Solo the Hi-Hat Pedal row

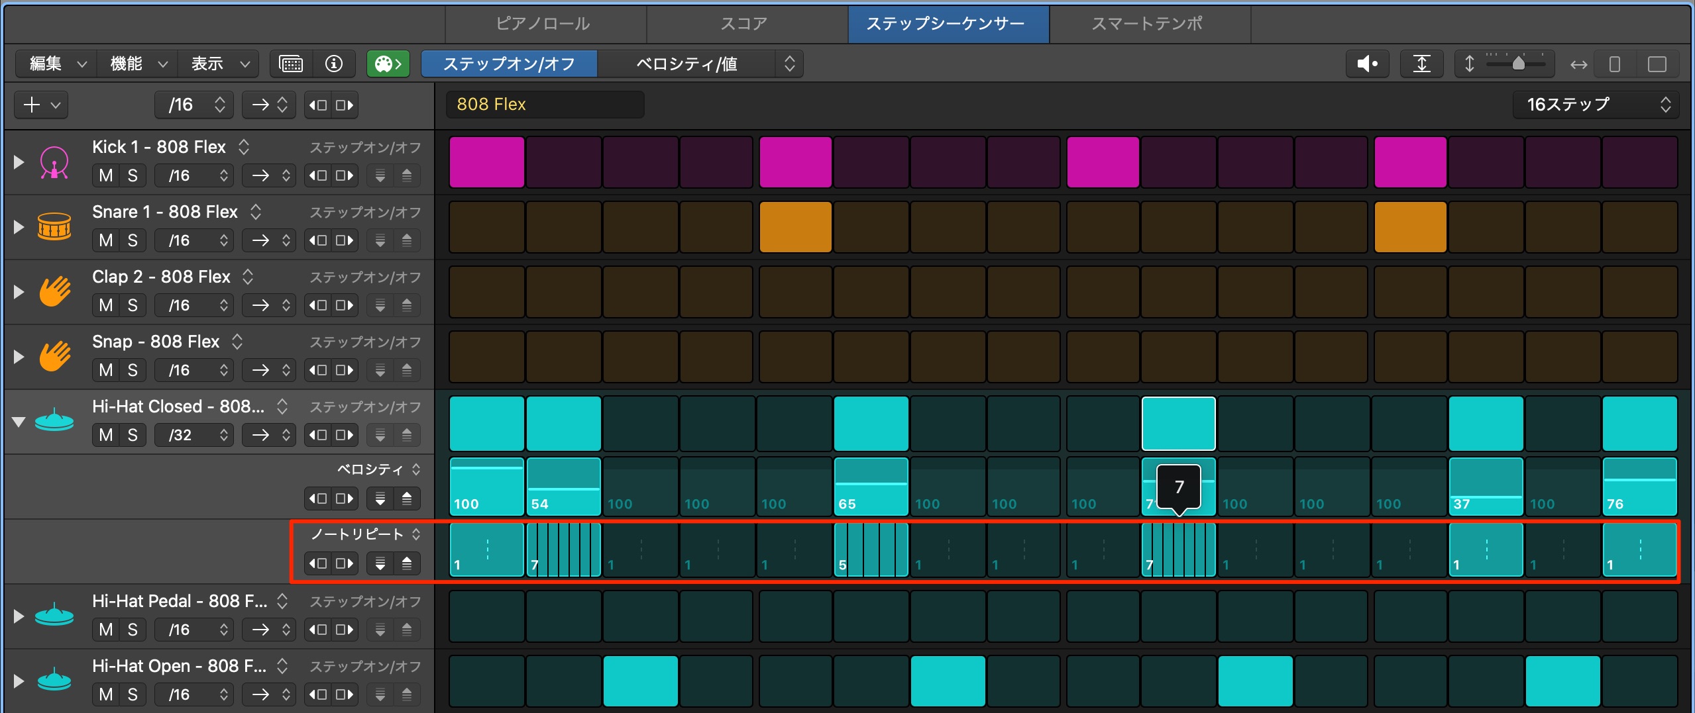[x=133, y=630]
